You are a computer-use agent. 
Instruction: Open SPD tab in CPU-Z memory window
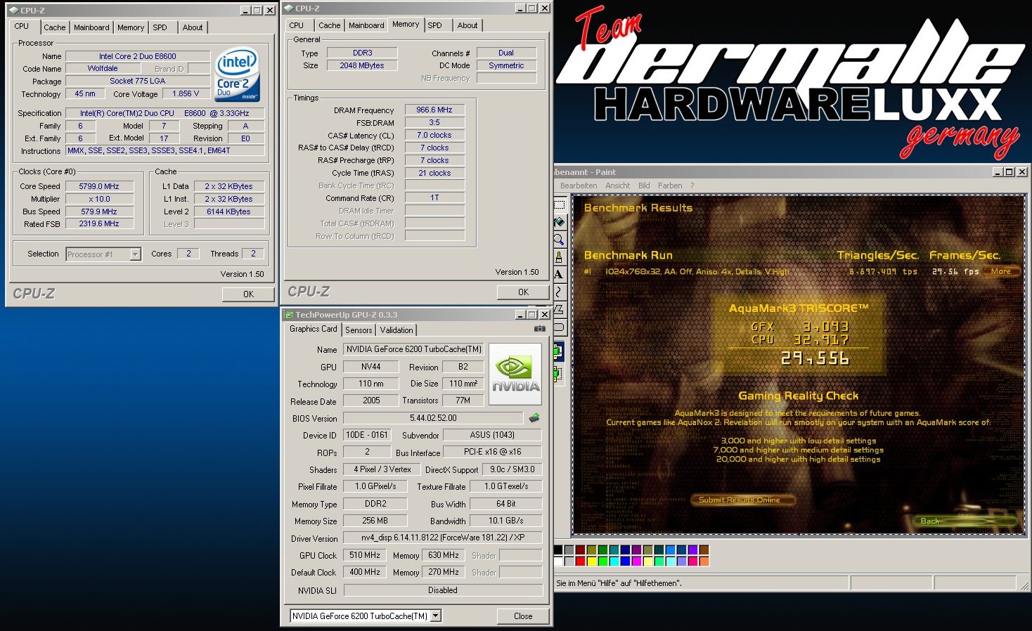[435, 25]
